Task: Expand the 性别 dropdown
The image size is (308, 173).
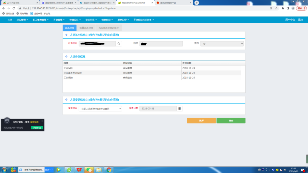Action: pyautogui.click(x=222, y=44)
